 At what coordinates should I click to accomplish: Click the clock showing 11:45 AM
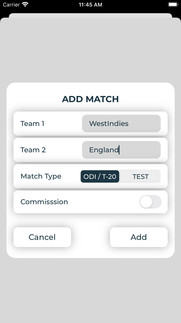(90, 4)
